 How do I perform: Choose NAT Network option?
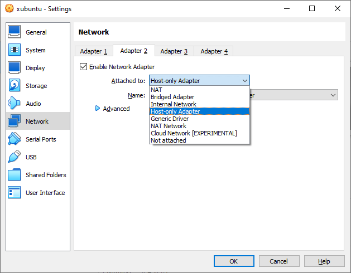[199, 126]
